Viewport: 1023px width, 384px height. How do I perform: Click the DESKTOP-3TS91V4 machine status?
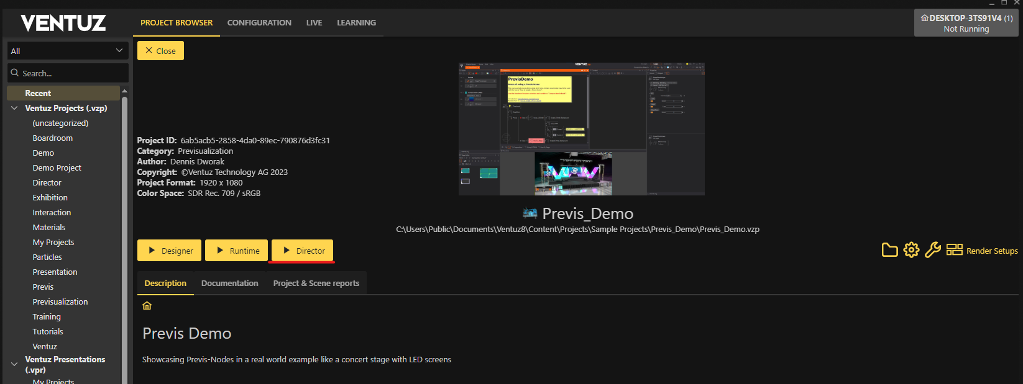(x=966, y=23)
